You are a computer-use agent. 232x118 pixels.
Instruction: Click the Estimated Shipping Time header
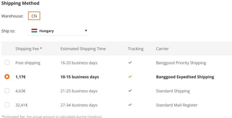(x=83, y=49)
